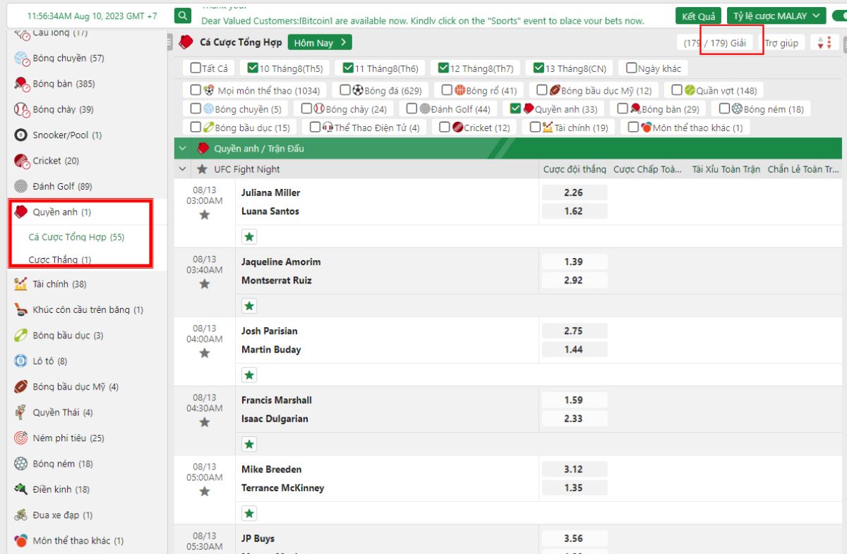Uncheck the Quyền anh (33) checkbox

click(515, 109)
